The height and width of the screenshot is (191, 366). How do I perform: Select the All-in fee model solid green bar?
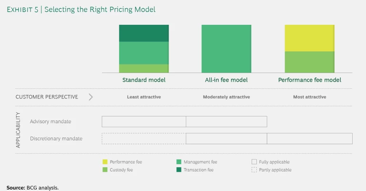pos(226,49)
